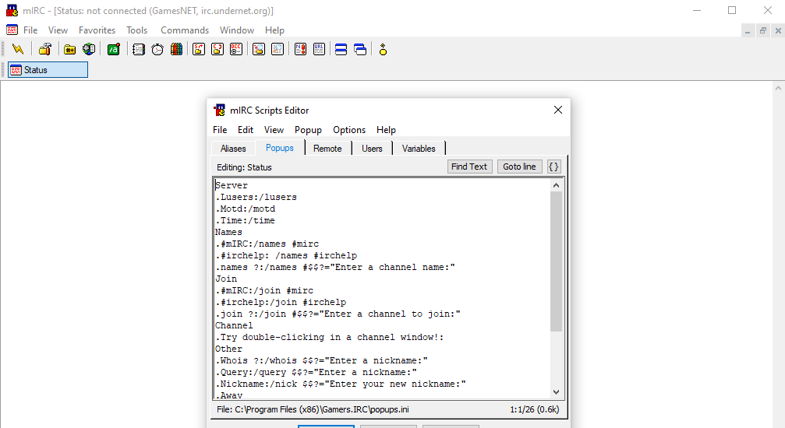Open the Received Files icon
785x428 pixels.
pos(258,50)
